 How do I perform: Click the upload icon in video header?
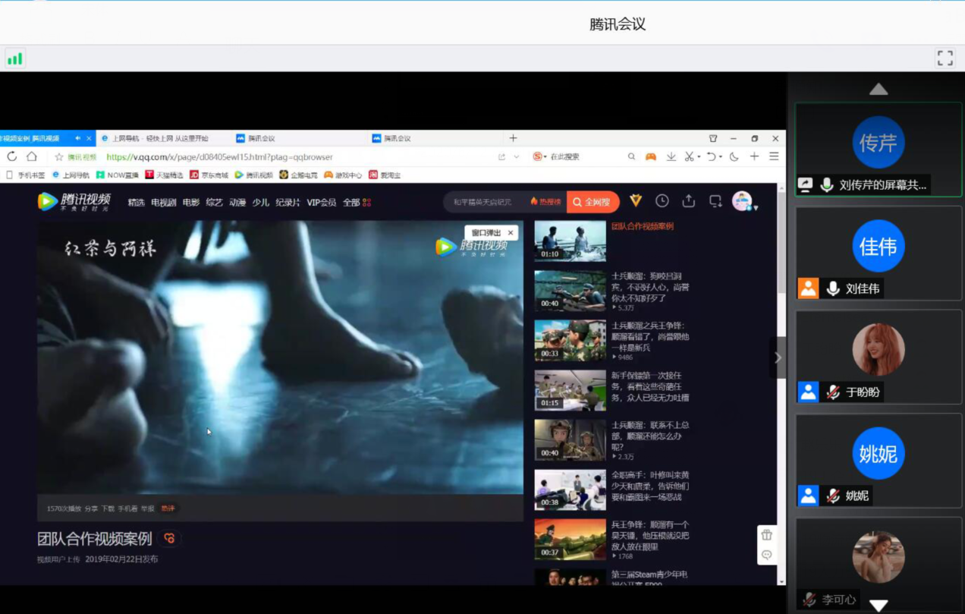pos(688,201)
